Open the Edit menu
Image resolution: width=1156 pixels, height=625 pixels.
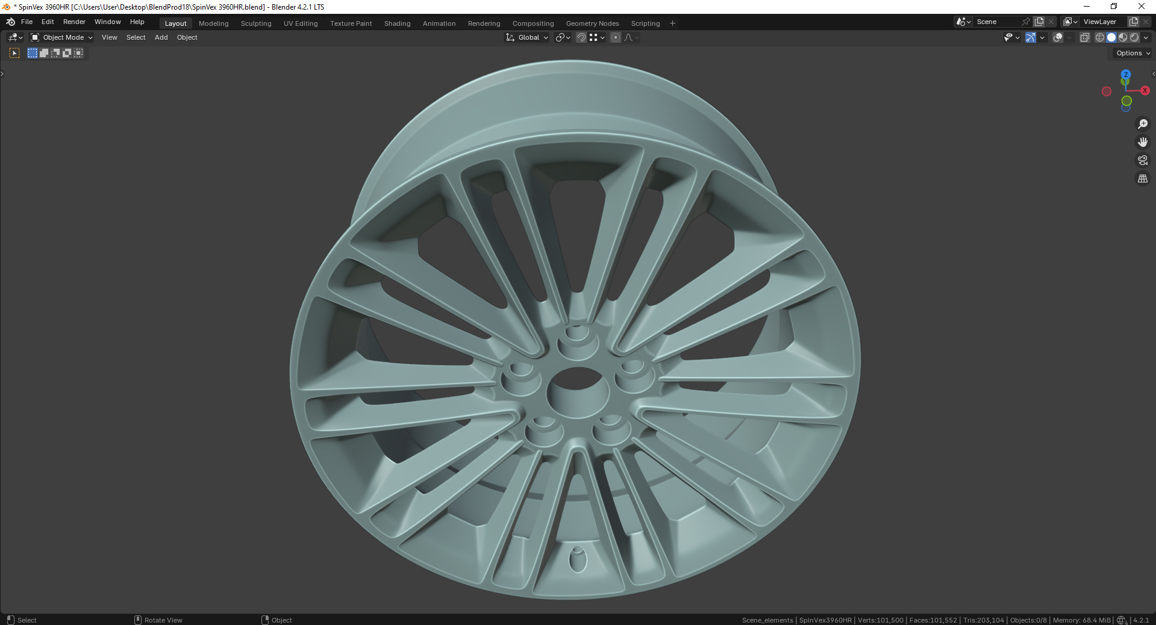click(48, 22)
